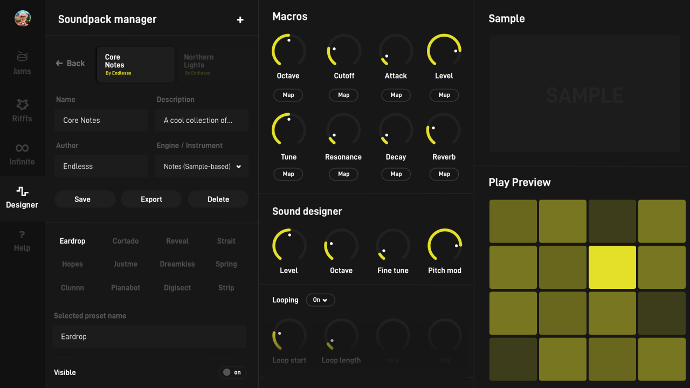Toggle the Visible switch
Viewport: 690px width, 388px height.
(233, 372)
